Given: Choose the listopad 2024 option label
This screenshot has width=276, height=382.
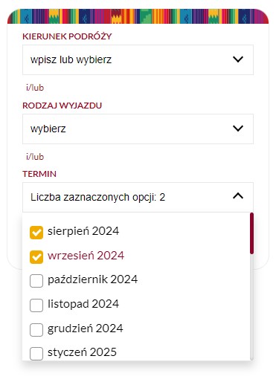Looking at the screenshot, I should coord(83,304).
